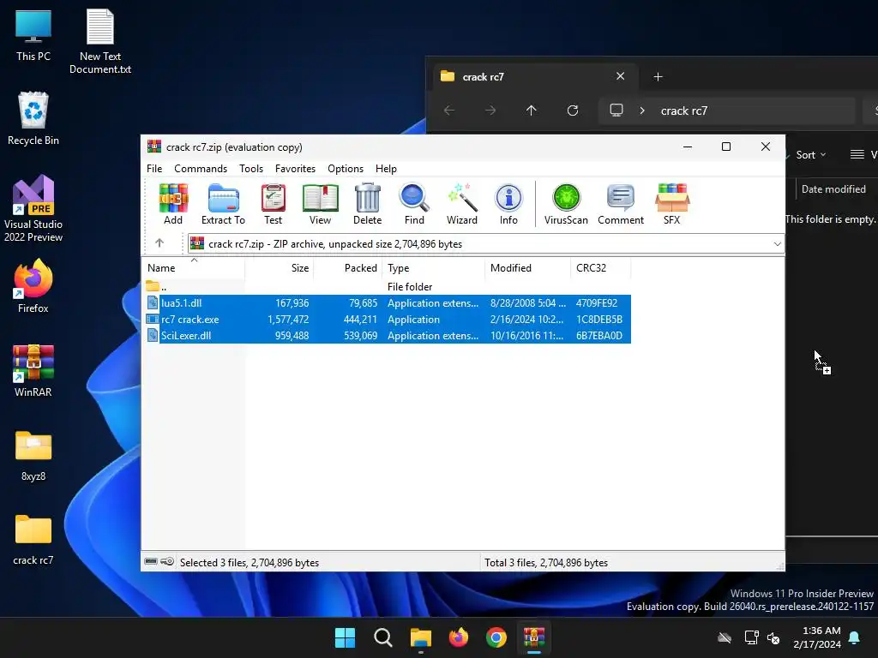Open the Windows Start menu
Image resolution: width=878 pixels, height=658 pixels.
tap(345, 637)
